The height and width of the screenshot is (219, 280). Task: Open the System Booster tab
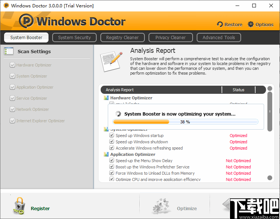[26, 37]
